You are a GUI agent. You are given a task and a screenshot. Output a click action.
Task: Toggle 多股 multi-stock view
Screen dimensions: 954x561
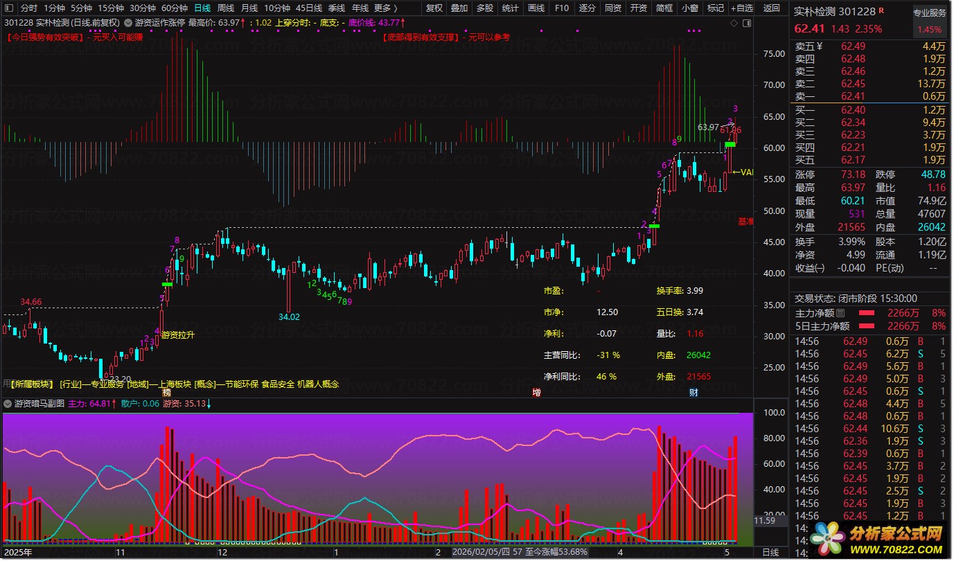(485, 8)
